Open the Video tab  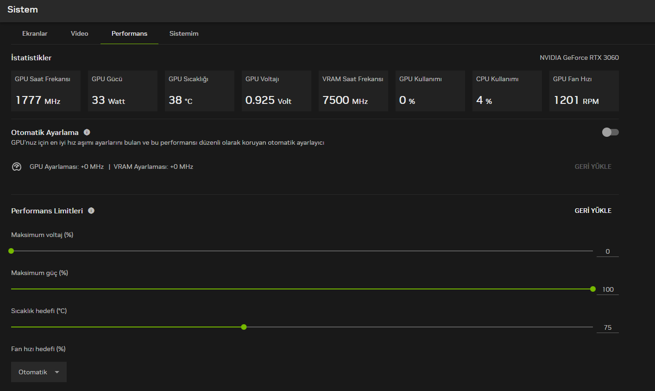[80, 33]
